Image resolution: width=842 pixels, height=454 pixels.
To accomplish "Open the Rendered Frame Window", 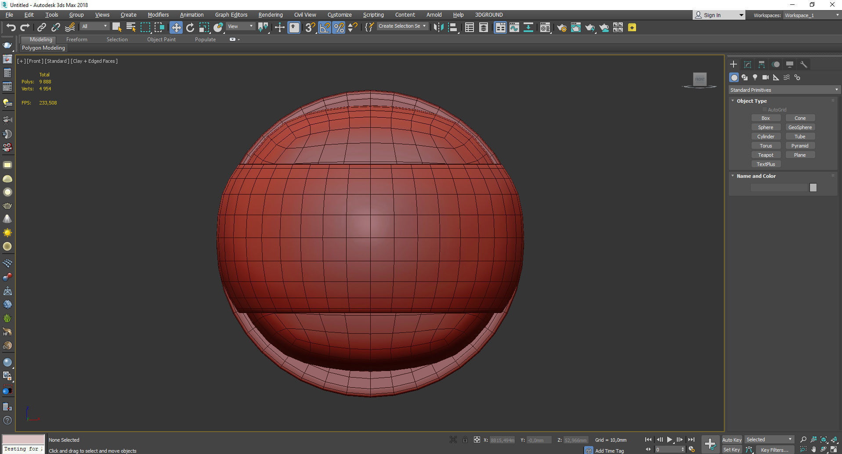I will (x=576, y=28).
